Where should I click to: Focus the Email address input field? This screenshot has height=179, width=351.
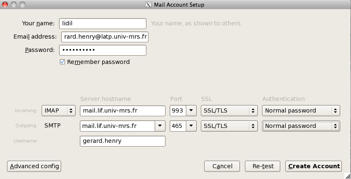(x=105, y=37)
